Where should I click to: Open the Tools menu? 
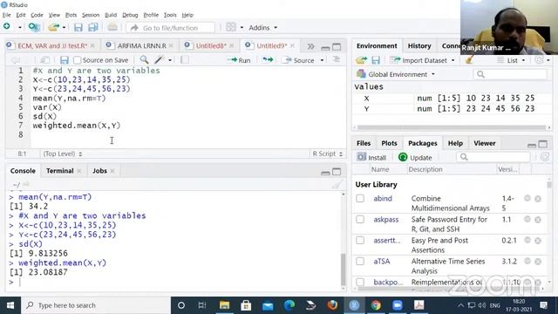[170, 15]
